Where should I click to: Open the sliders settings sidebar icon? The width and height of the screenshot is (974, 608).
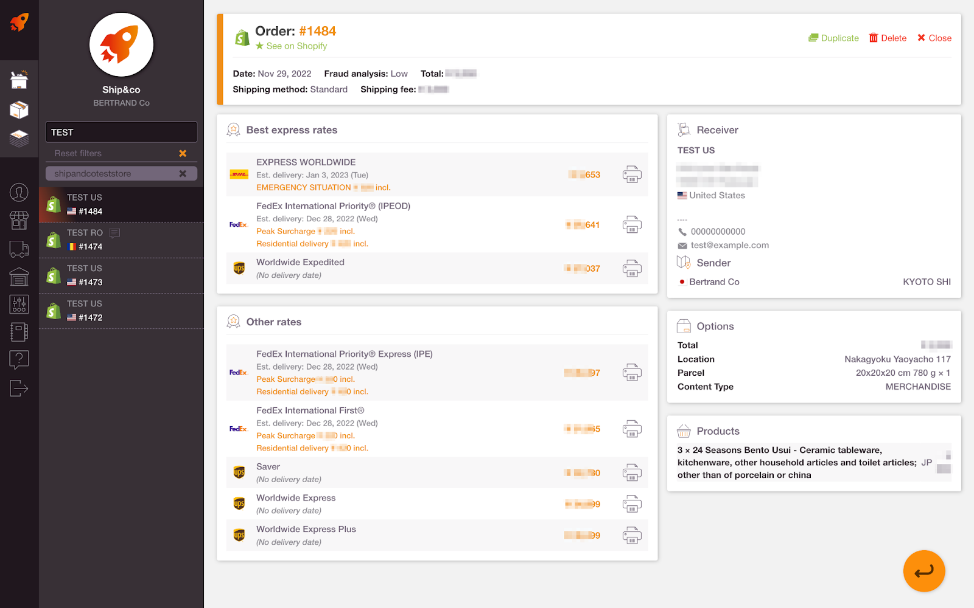pos(19,304)
